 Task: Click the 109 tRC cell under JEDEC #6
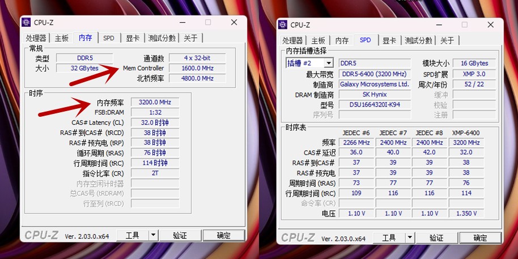coord(356,193)
